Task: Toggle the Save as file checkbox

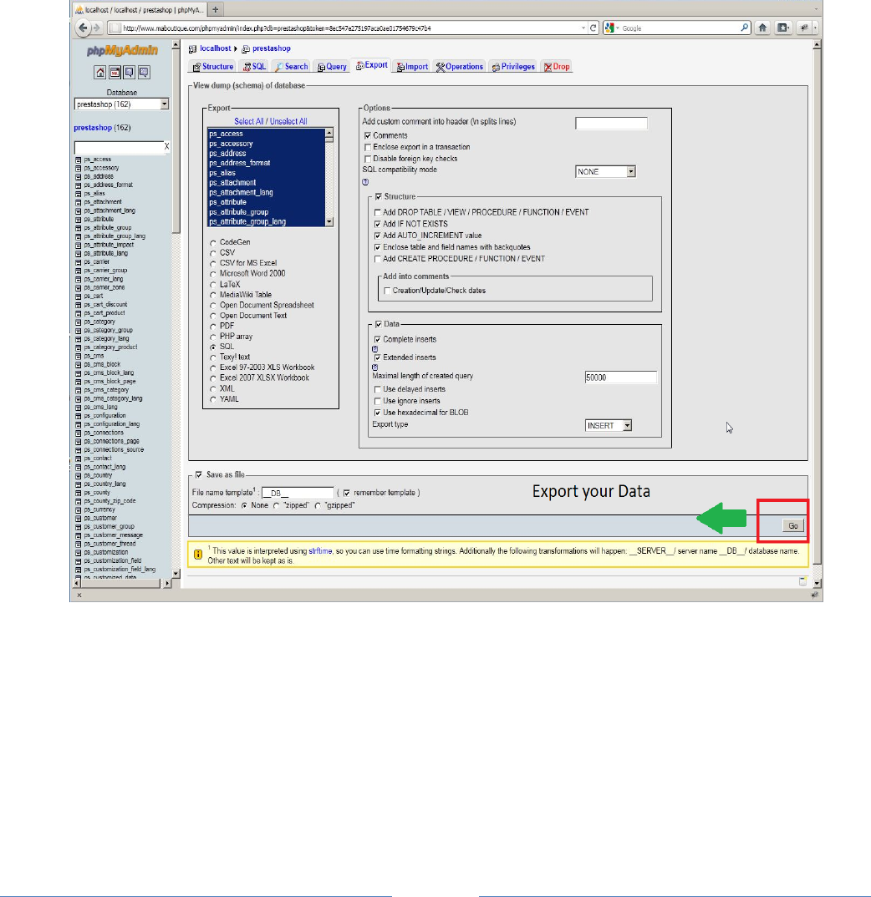Action: (x=199, y=475)
